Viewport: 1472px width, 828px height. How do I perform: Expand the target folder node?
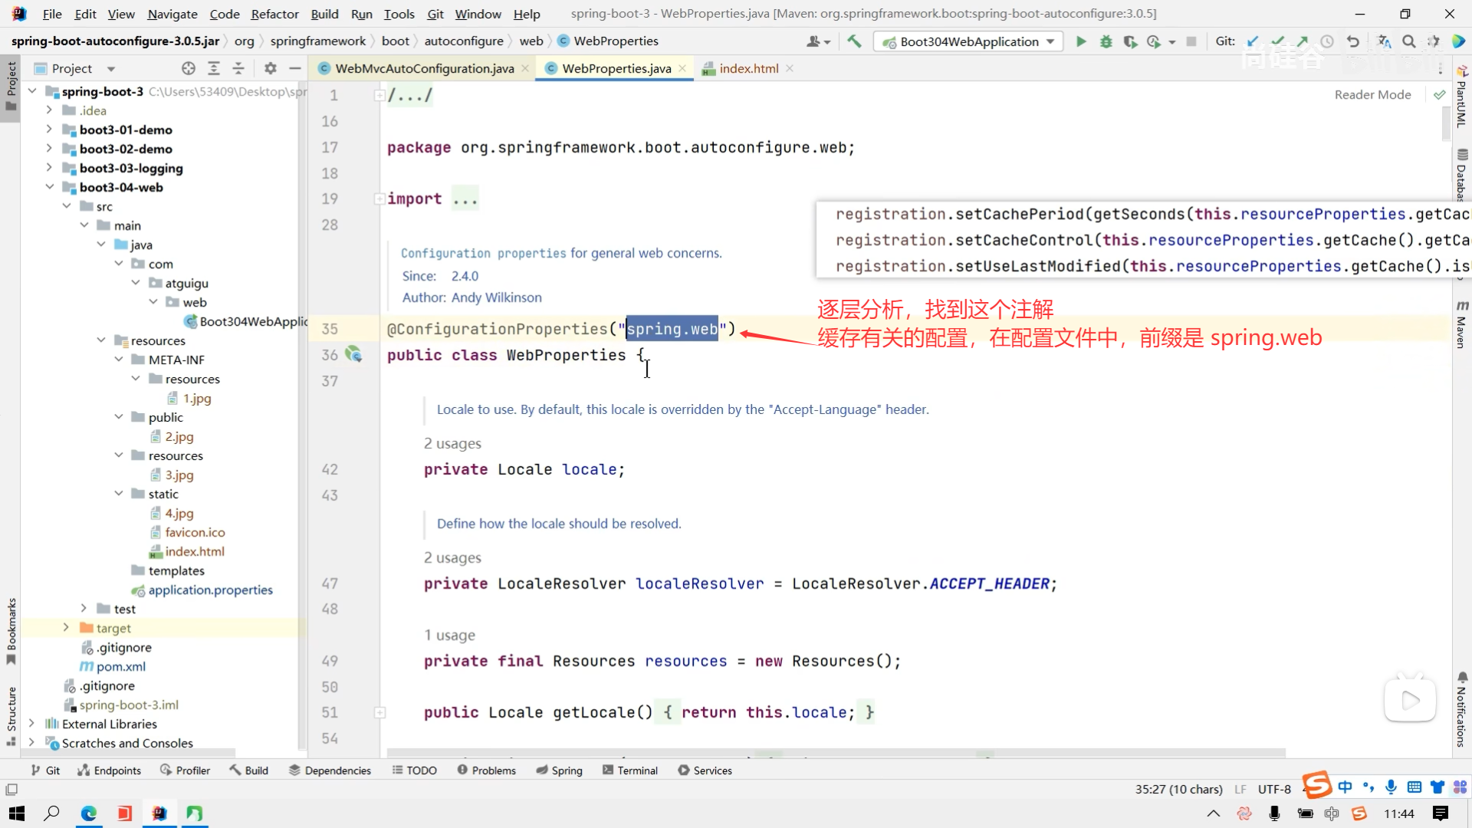[x=66, y=628]
